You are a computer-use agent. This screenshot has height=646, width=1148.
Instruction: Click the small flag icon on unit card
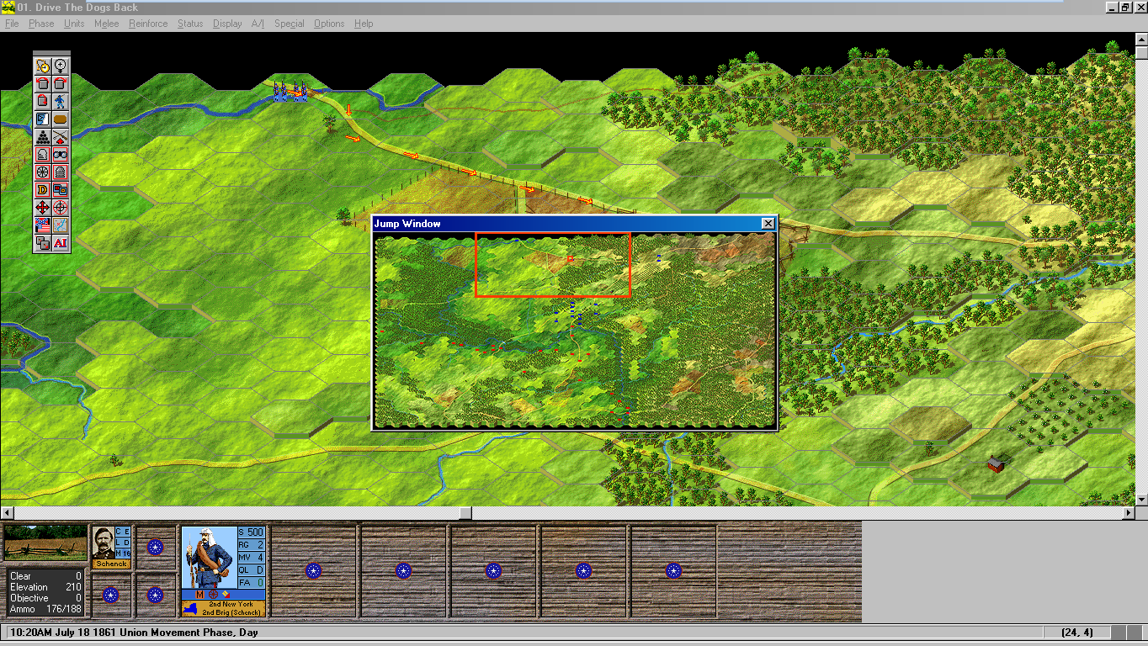tap(228, 595)
